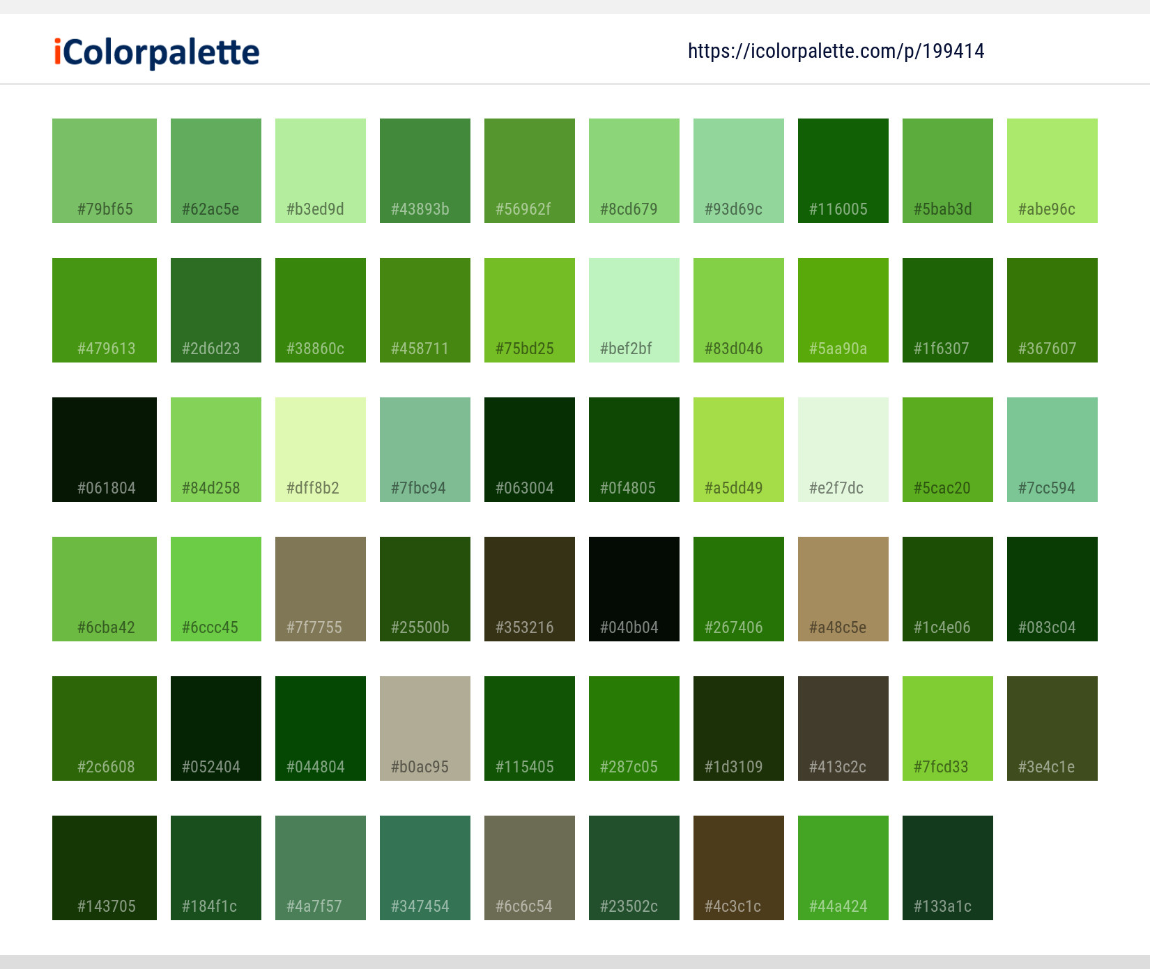The height and width of the screenshot is (969, 1150).
Task: Select the #1f6307 swatch
Action: click(948, 310)
